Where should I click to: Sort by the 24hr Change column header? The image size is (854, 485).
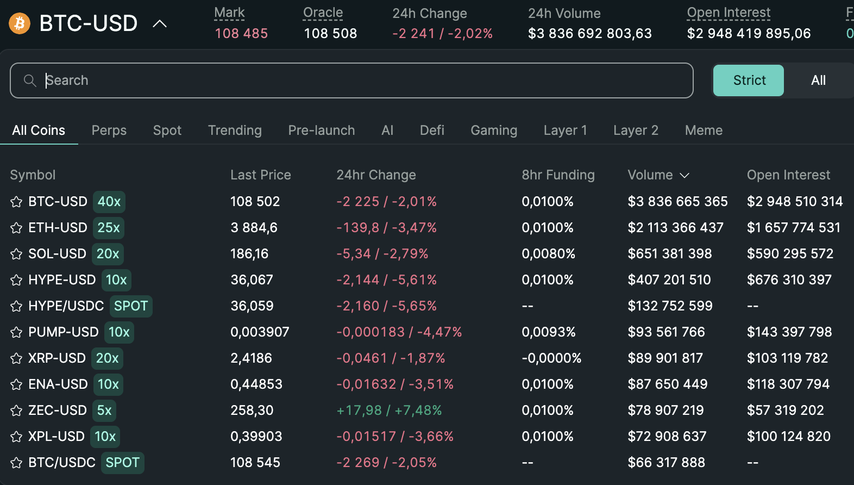(376, 175)
